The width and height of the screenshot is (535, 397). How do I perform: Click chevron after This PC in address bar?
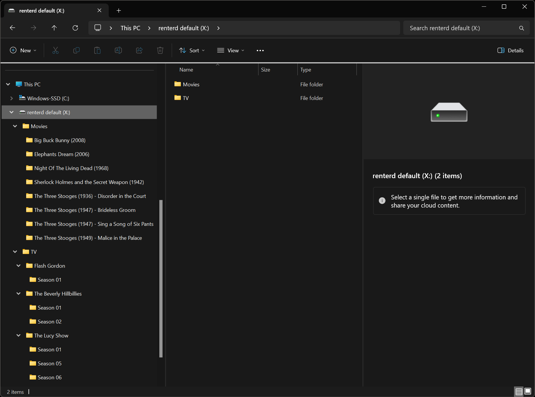coord(149,28)
